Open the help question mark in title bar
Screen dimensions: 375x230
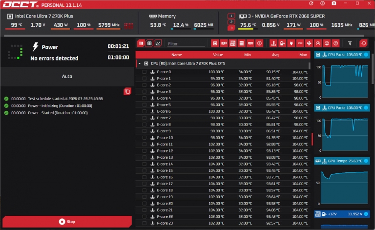[322, 3]
